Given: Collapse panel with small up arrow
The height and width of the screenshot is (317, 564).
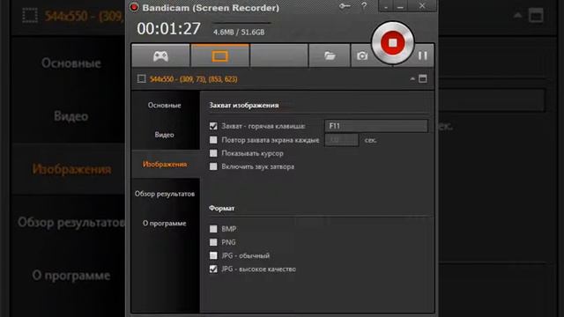Looking at the screenshot, I should [x=412, y=78].
